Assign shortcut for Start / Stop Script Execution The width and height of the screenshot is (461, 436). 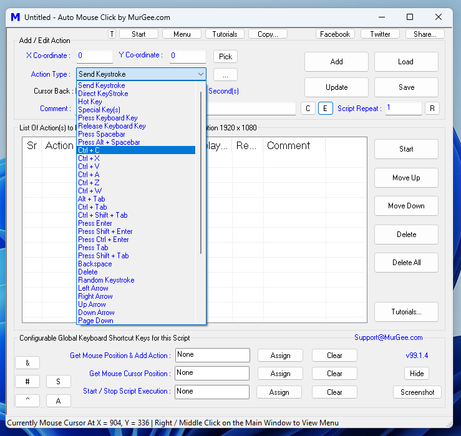(x=279, y=392)
